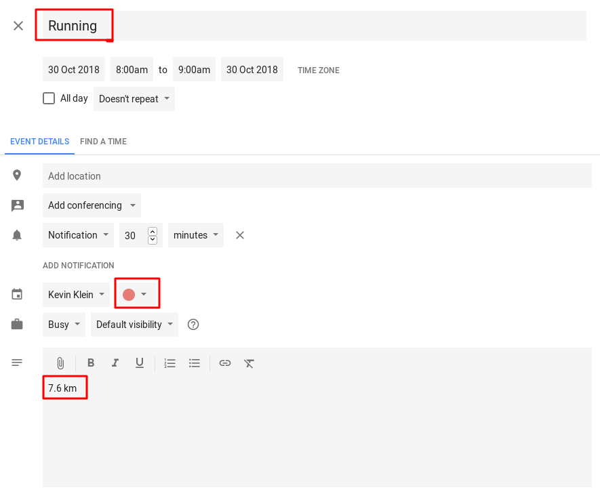Switch to the Event Details tab
The image size is (600, 494).
39,142
